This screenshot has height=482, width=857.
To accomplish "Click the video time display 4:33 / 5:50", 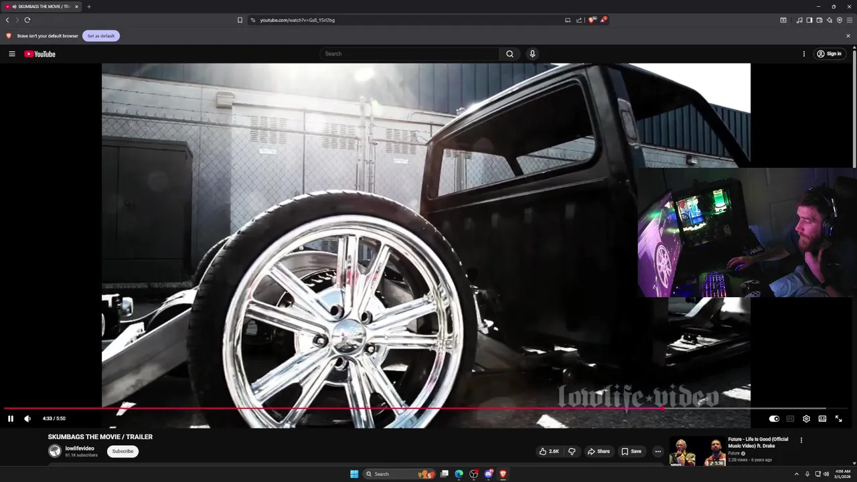I will (54, 418).
